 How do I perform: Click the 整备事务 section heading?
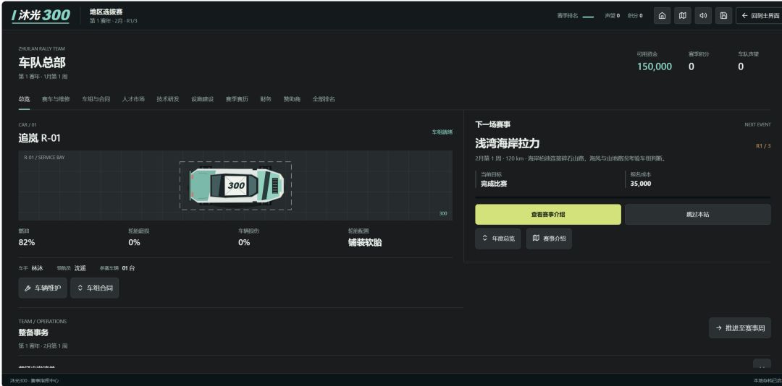coord(33,333)
